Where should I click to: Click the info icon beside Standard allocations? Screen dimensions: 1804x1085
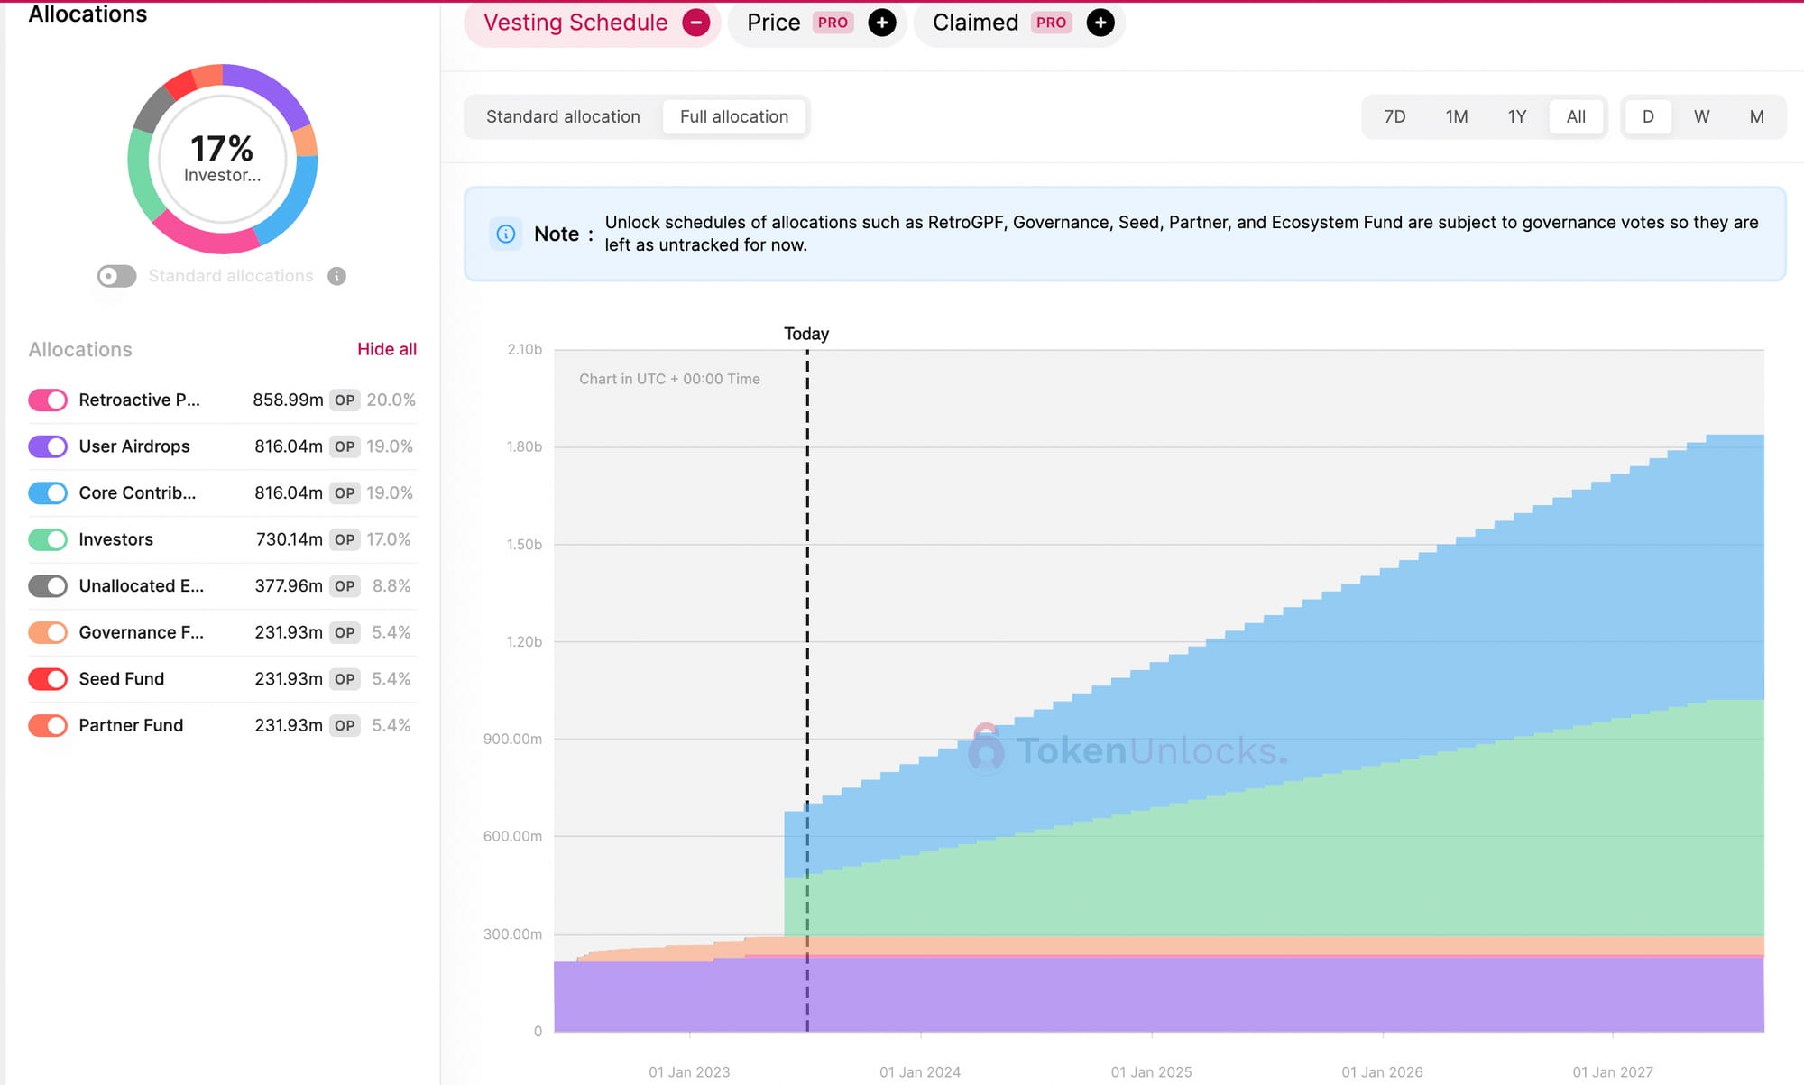[336, 276]
